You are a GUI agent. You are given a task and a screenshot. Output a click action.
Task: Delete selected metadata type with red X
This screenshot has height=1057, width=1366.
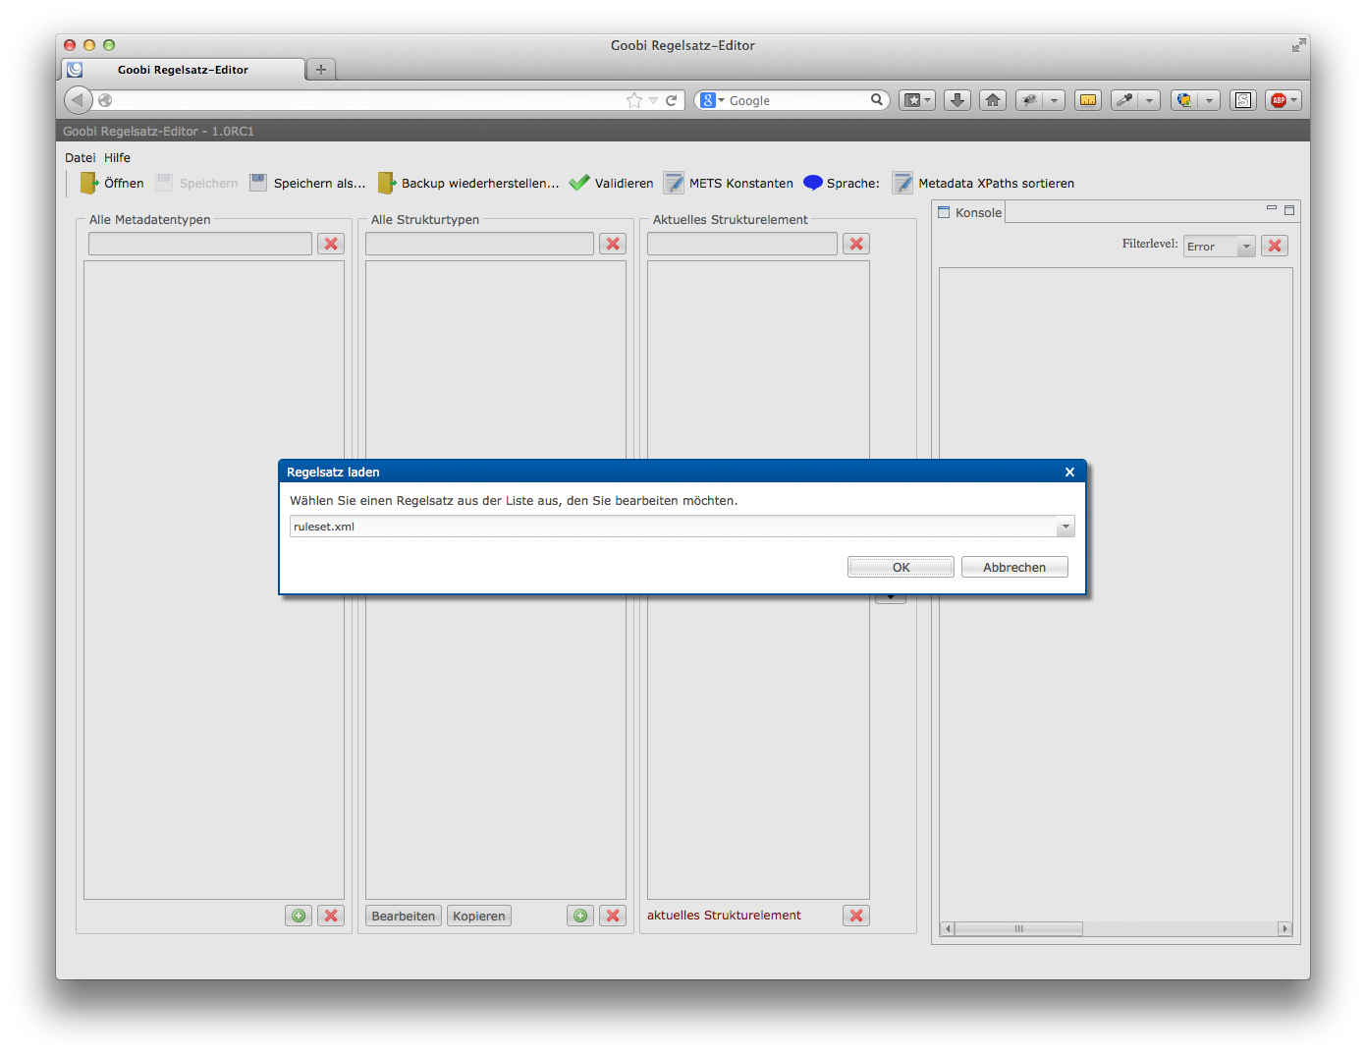coord(331,916)
